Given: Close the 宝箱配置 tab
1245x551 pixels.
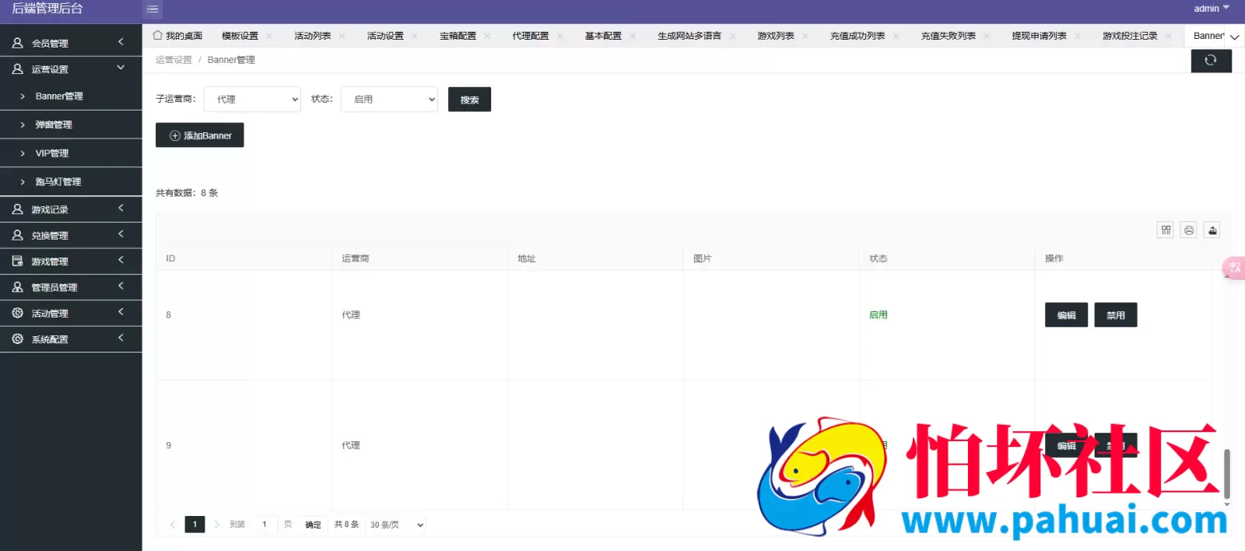Looking at the screenshot, I should click(x=487, y=36).
